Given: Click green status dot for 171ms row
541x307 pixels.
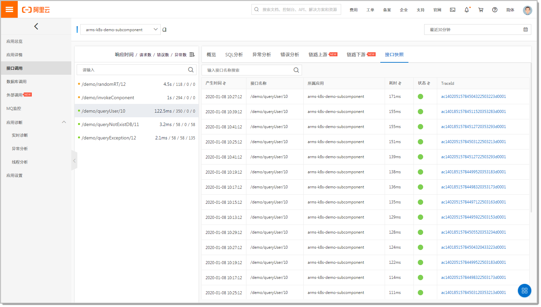Looking at the screenshot, I should pyautogui.click(x=420, y=97).
